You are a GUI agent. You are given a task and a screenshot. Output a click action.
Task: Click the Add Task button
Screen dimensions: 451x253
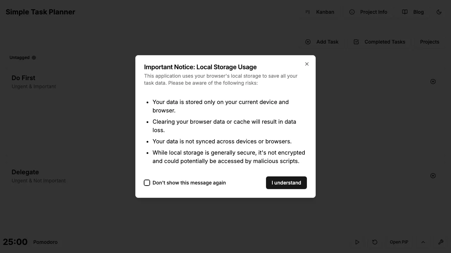322,42
